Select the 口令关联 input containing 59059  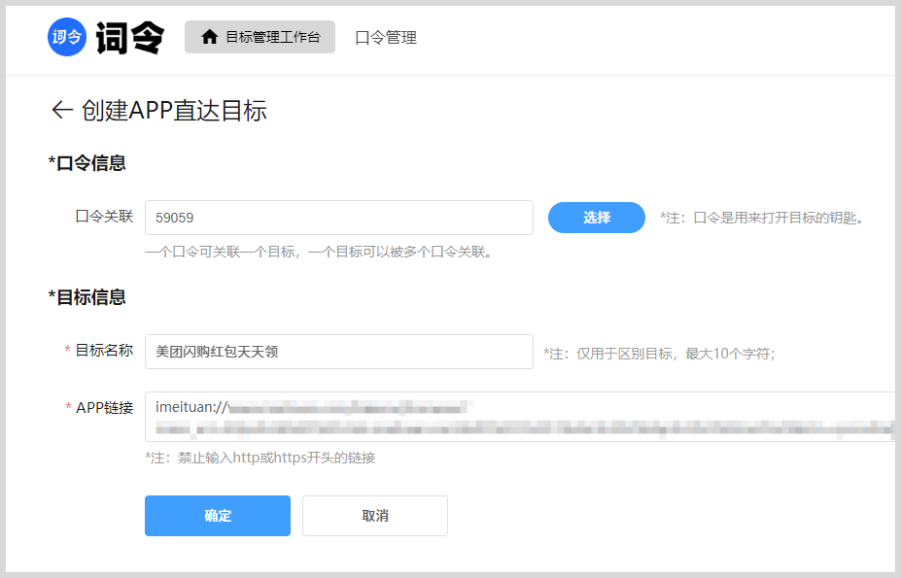point(338,218)
